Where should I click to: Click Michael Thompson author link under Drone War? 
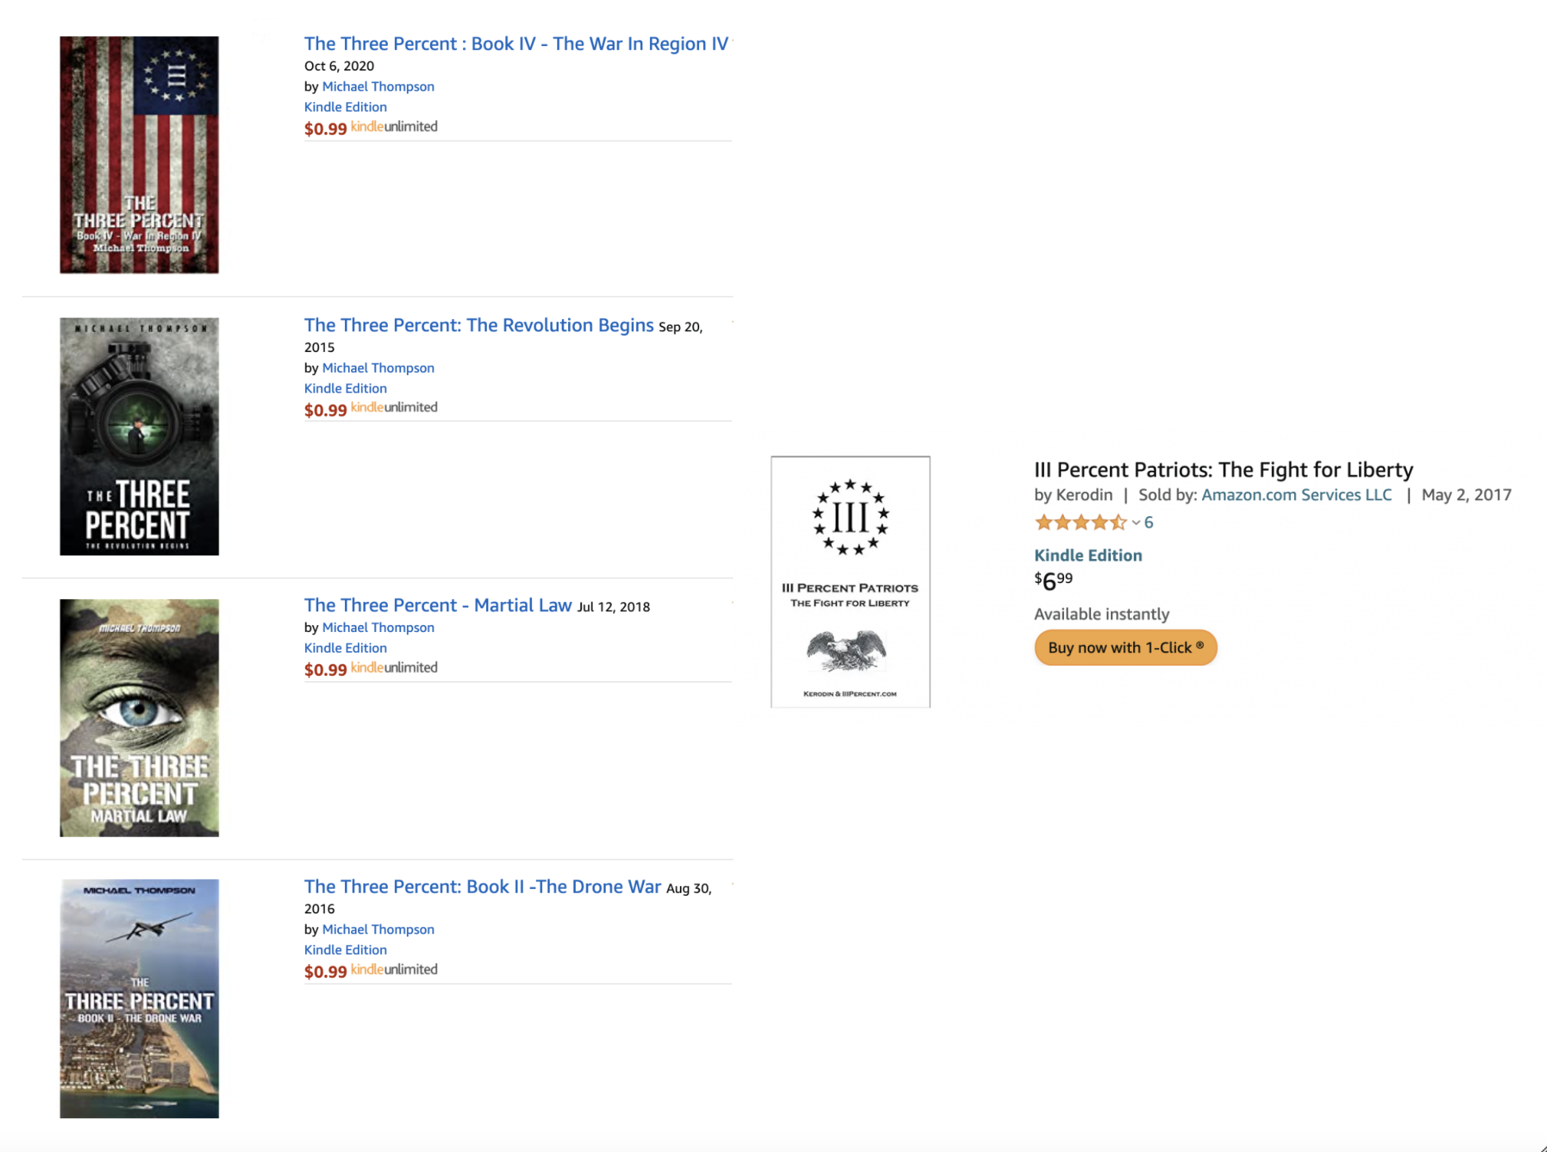(378, 929)
